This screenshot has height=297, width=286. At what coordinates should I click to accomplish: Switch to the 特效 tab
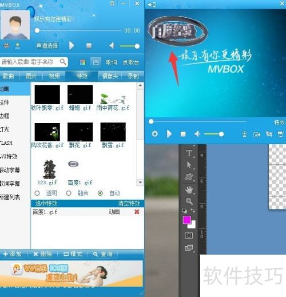pos(82,76)
